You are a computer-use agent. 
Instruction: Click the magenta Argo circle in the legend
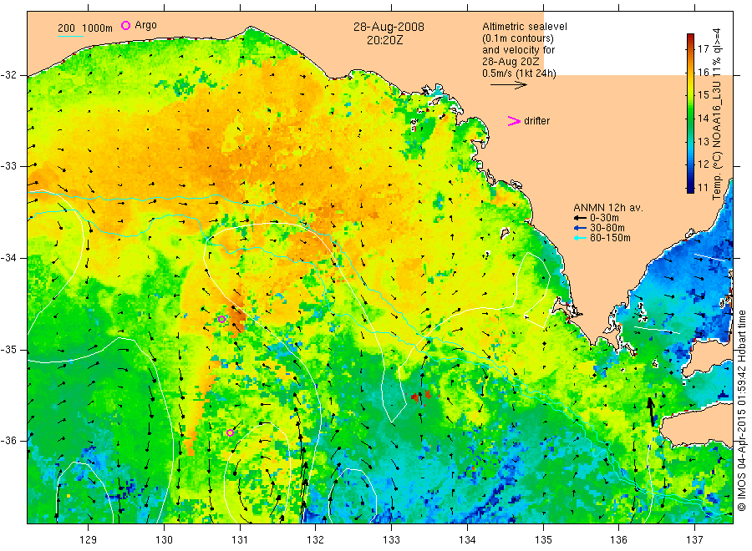tap(125, 25)
